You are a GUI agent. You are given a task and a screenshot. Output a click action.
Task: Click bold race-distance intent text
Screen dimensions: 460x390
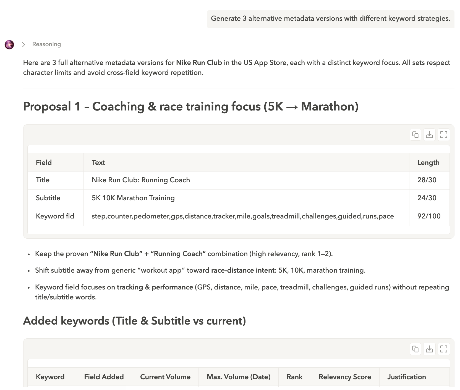tap(243, 270)
